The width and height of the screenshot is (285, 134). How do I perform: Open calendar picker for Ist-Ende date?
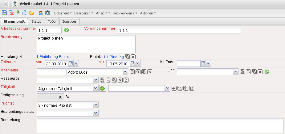coord(203,63)
